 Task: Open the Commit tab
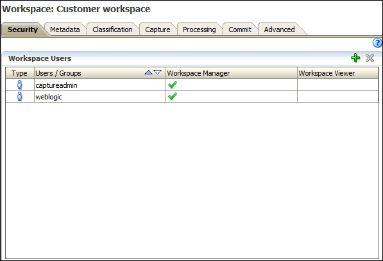pos(240,29)
